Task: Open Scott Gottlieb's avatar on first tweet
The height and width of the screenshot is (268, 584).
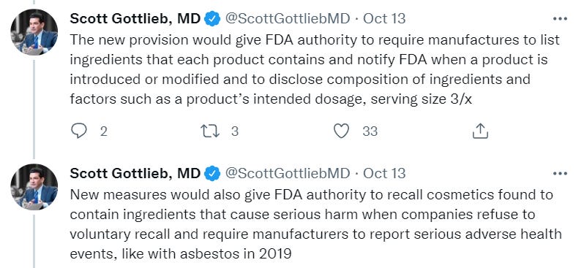Action: pyautogui.click(x=34, y=32)
